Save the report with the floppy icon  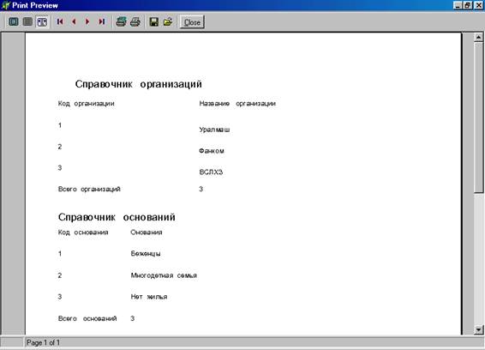click(154, 21)
